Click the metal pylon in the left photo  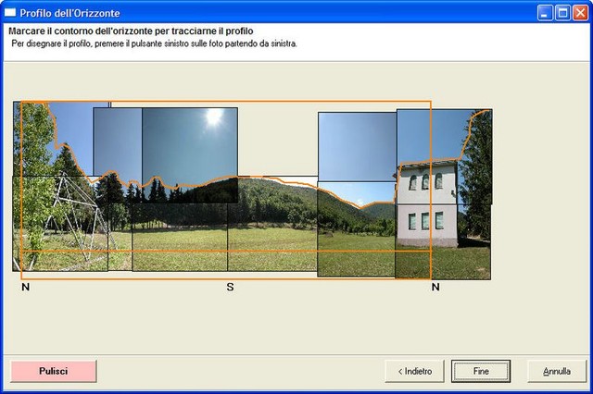[78, 217]
